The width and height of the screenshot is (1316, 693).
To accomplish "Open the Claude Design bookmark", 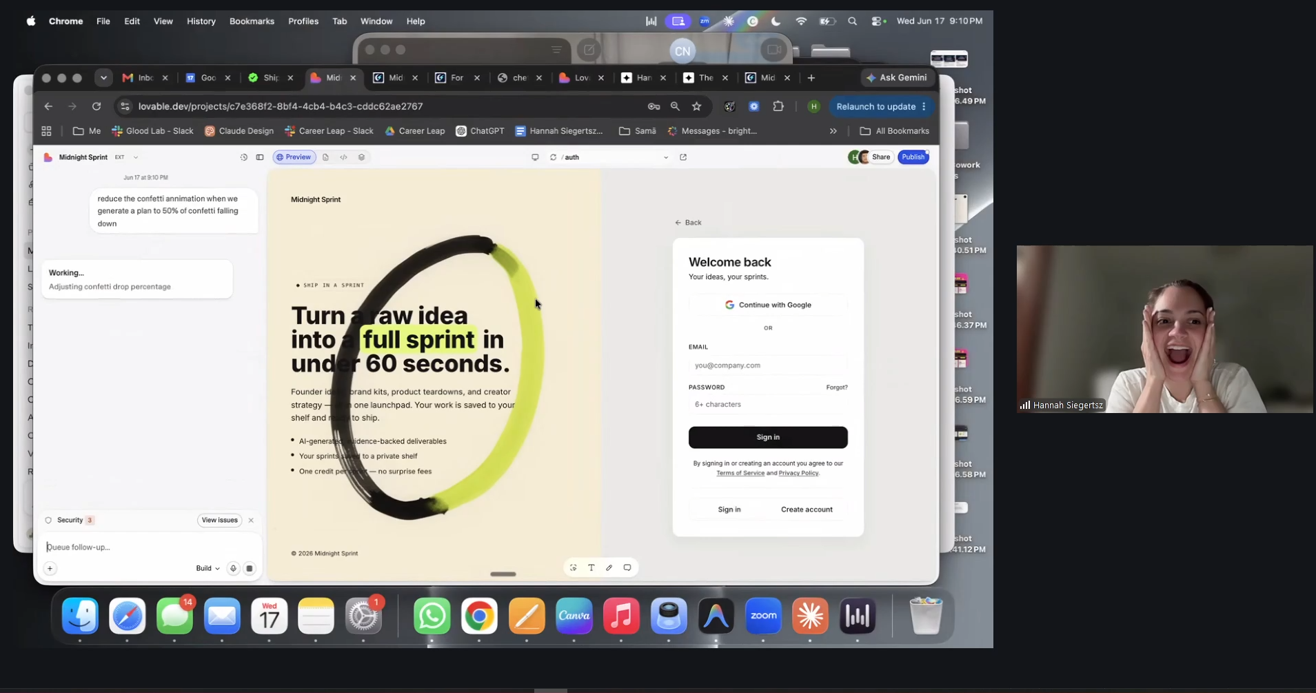I will pos(239,131).
